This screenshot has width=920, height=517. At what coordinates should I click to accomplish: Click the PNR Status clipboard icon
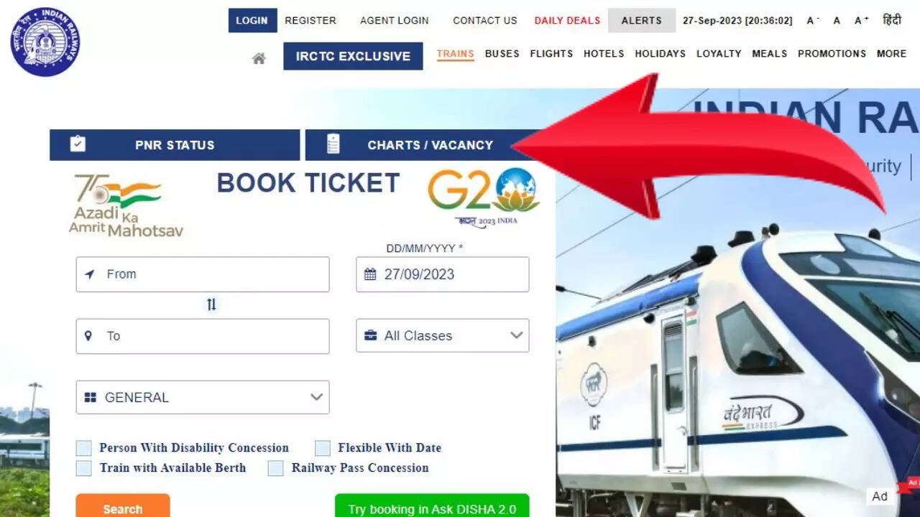click(x=78, y=144)
